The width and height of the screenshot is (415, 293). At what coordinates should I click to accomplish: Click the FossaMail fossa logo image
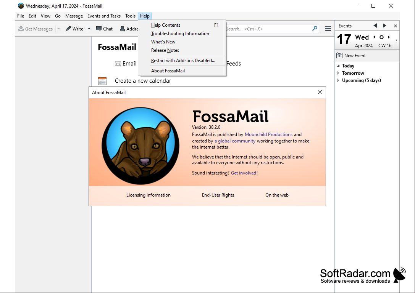tap(140, 146)
